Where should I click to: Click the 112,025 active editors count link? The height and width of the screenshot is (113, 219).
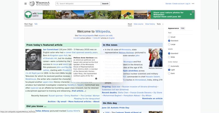77,38
